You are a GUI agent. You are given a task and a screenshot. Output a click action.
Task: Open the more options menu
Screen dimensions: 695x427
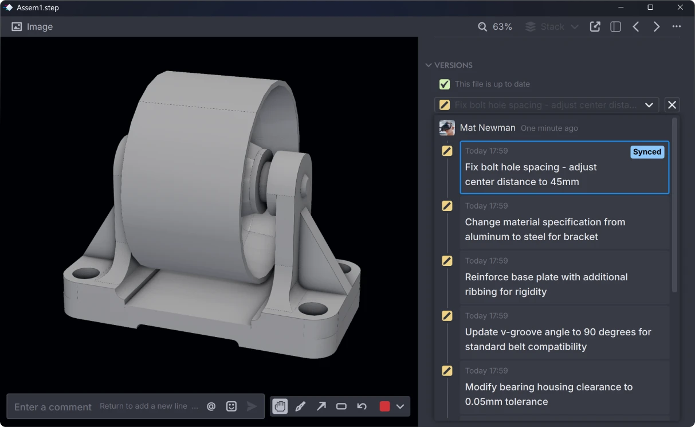tap(676, 26)
